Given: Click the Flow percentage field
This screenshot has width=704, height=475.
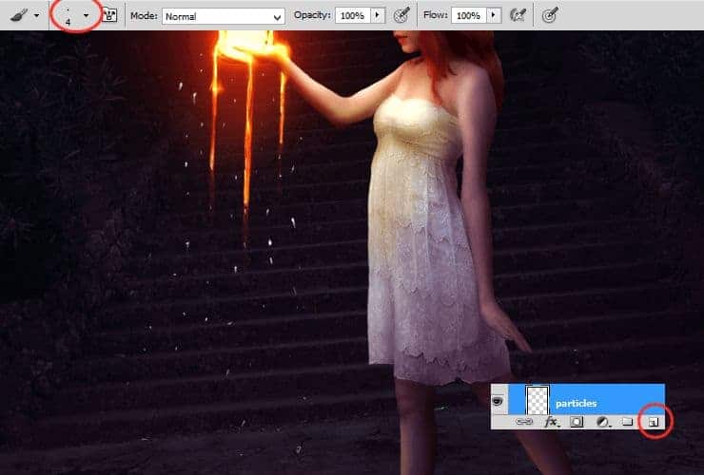Looking at the screenshot, I should click(467, 16).
